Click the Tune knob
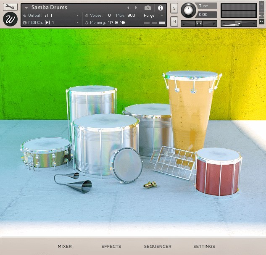 click(x=188, y=10)
